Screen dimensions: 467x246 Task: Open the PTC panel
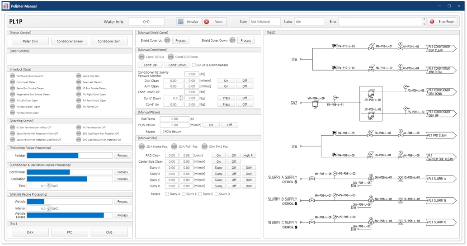coord(70,232)
